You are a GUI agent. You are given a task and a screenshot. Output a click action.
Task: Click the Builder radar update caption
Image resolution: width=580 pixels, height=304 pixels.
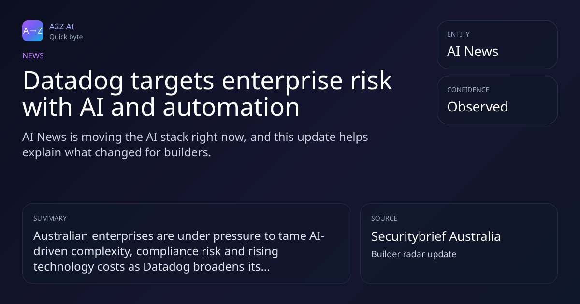coord(414,254)
